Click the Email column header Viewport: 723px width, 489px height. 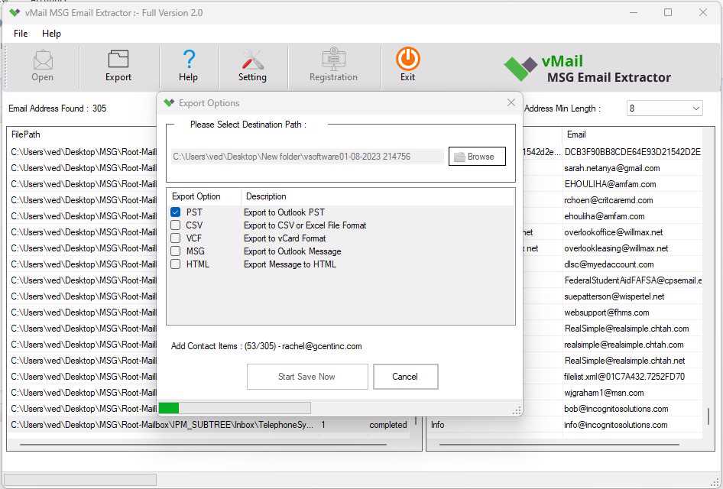pyautogui.click(x=576, y=134)
